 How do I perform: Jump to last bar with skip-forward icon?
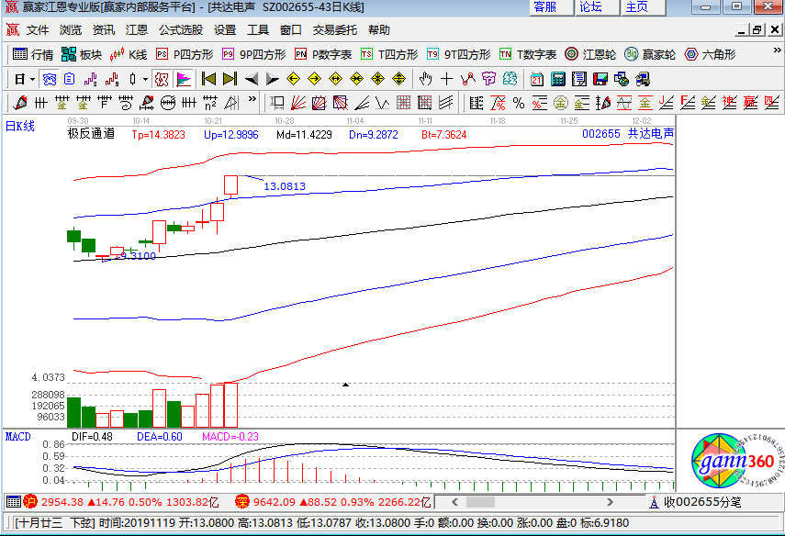pyautogui.click(x=230, y=79)
